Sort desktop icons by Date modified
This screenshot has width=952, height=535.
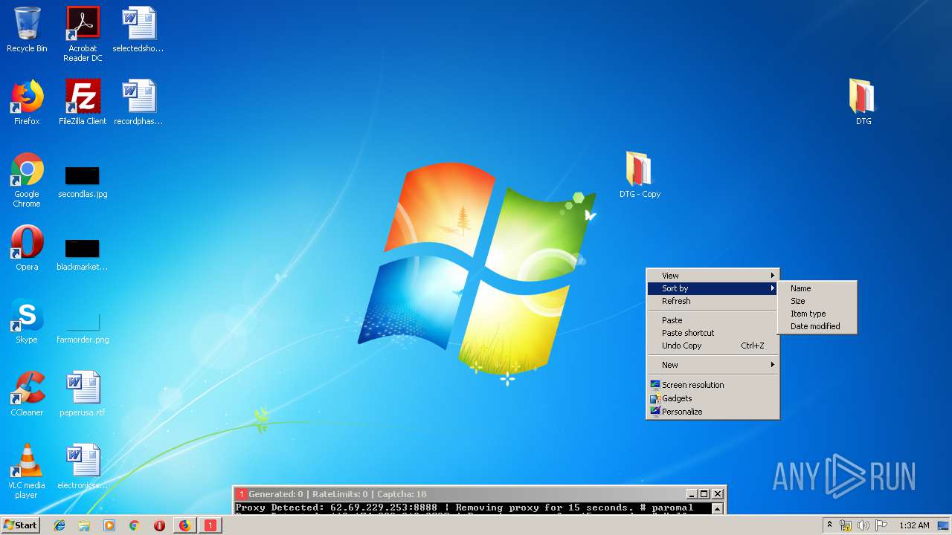pyautogui.click(x=817, y=326)
